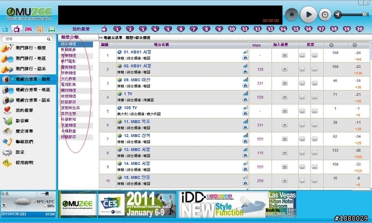Select favorite heart preset 20
Screen dimensions: 372x223
[x=359, y=29]
